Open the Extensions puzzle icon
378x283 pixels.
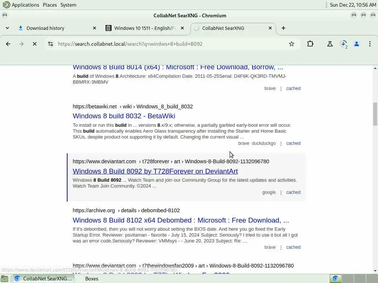[x=310, y=44]
